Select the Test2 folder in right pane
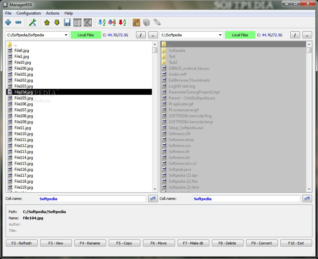318x259 pixels. [x=233, y=62]
